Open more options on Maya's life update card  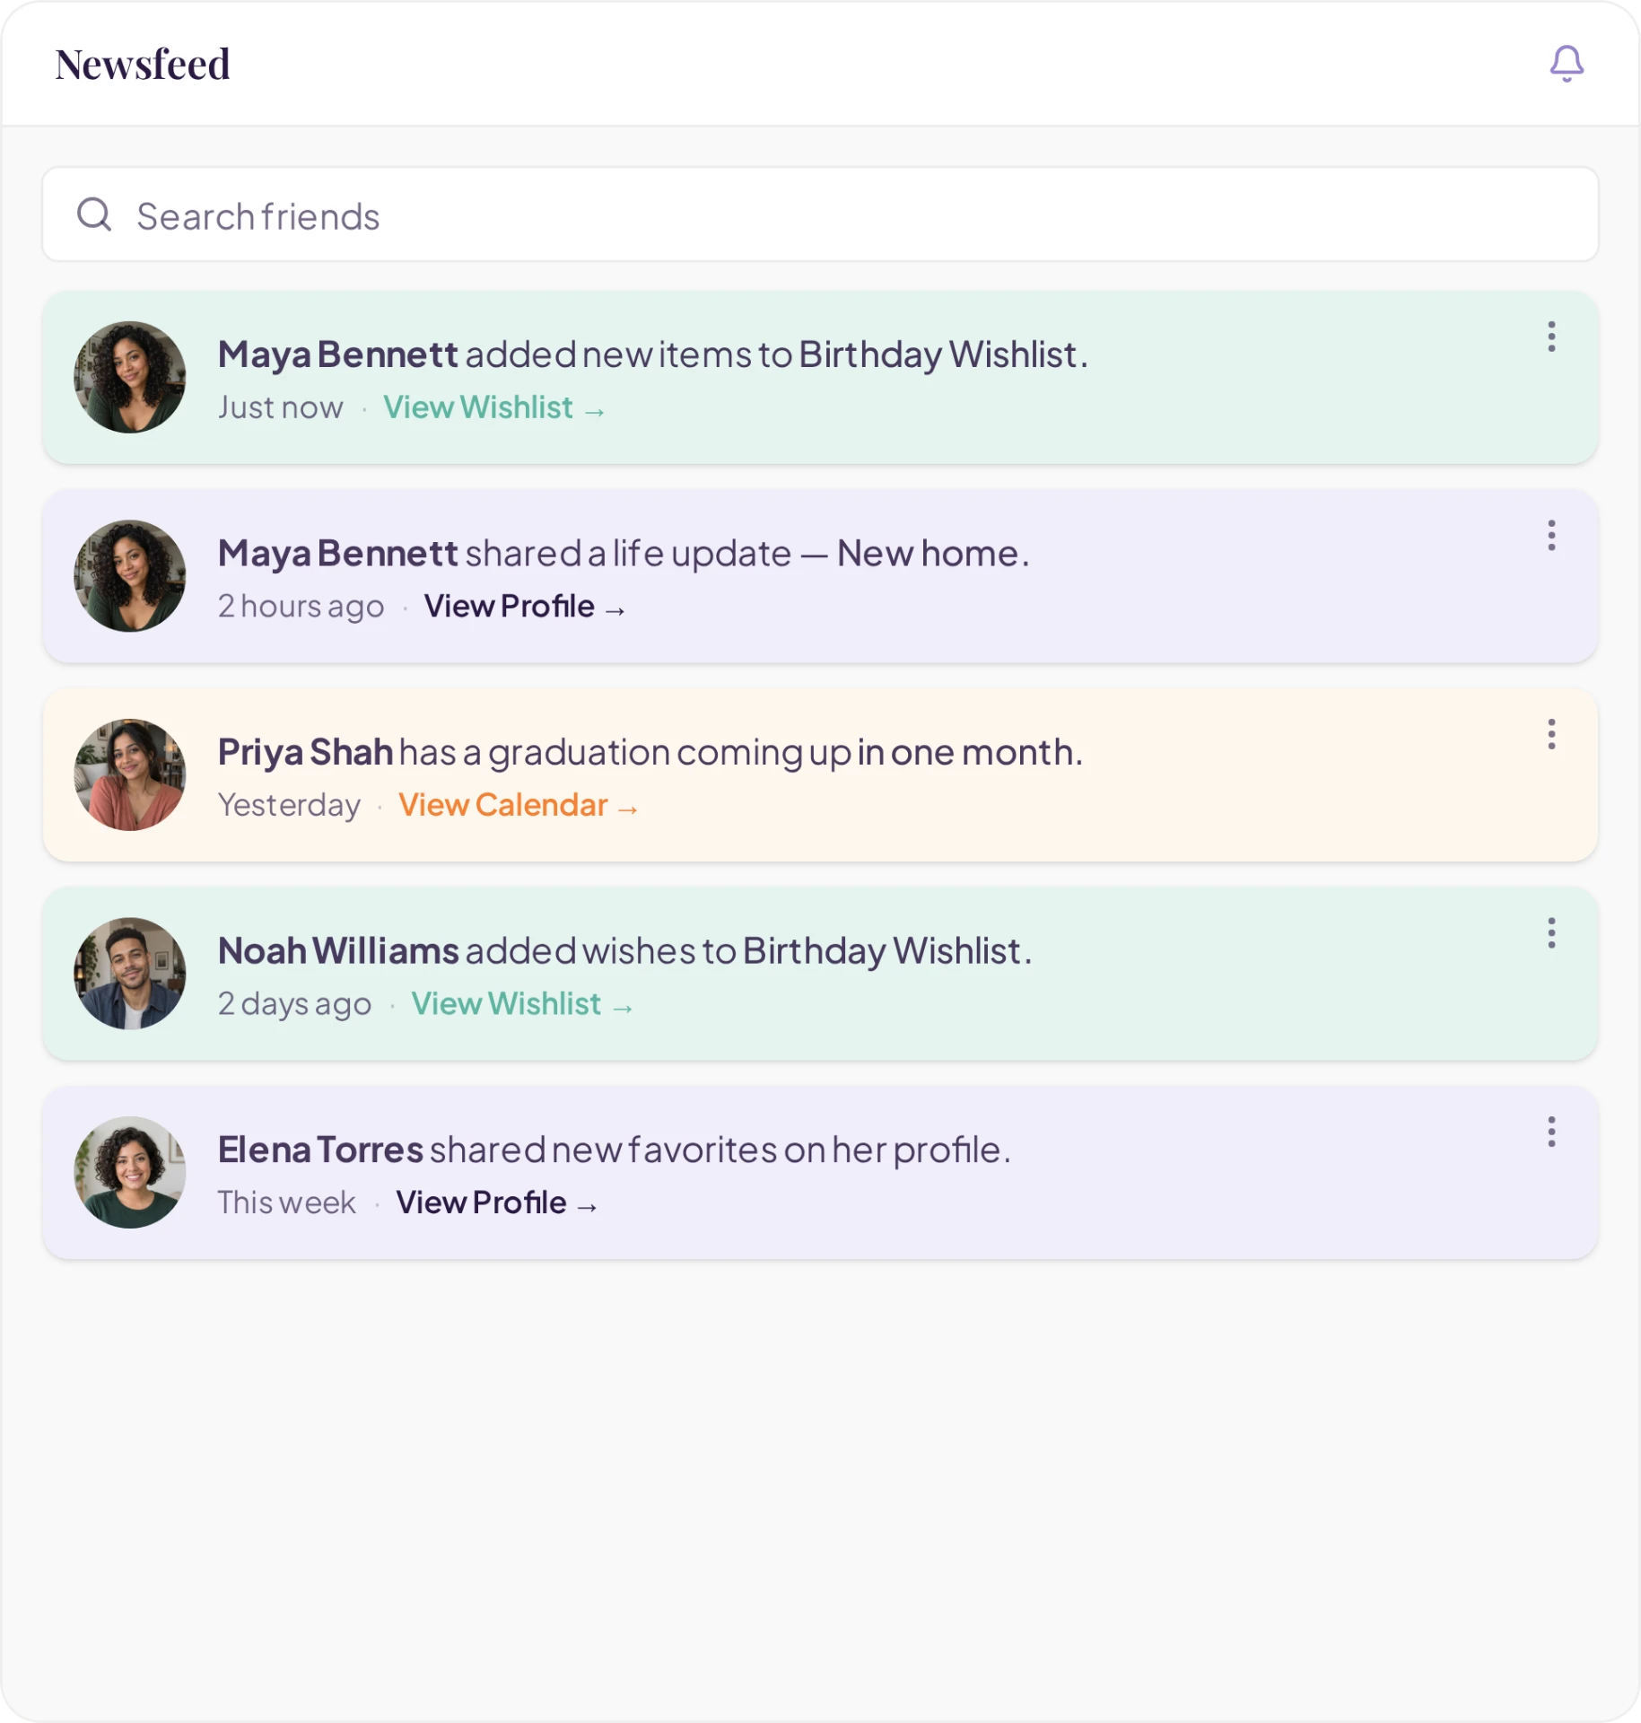pos(1551,536)
